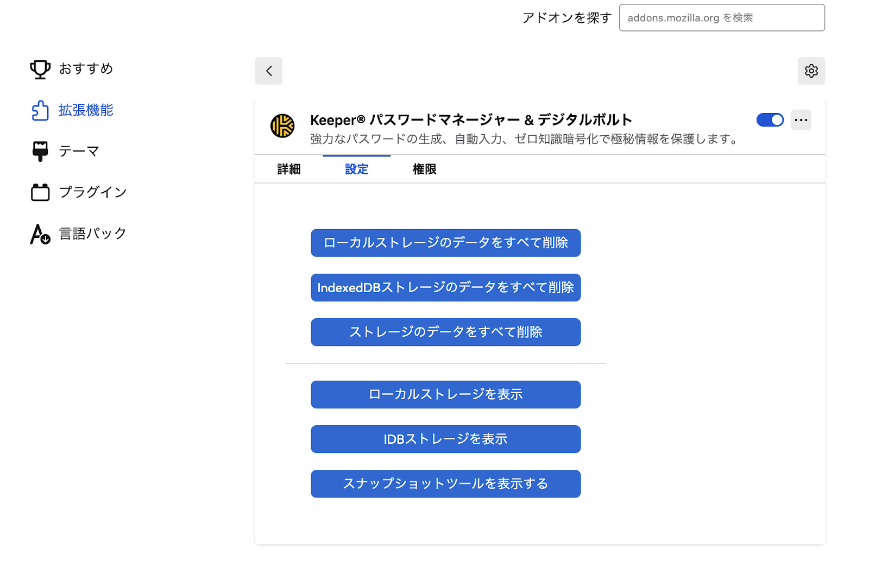The image size is (869, 579).
Task: Click IndexedDBストレージのデータをすべて削除 button
Action: (x=446, y=287)
